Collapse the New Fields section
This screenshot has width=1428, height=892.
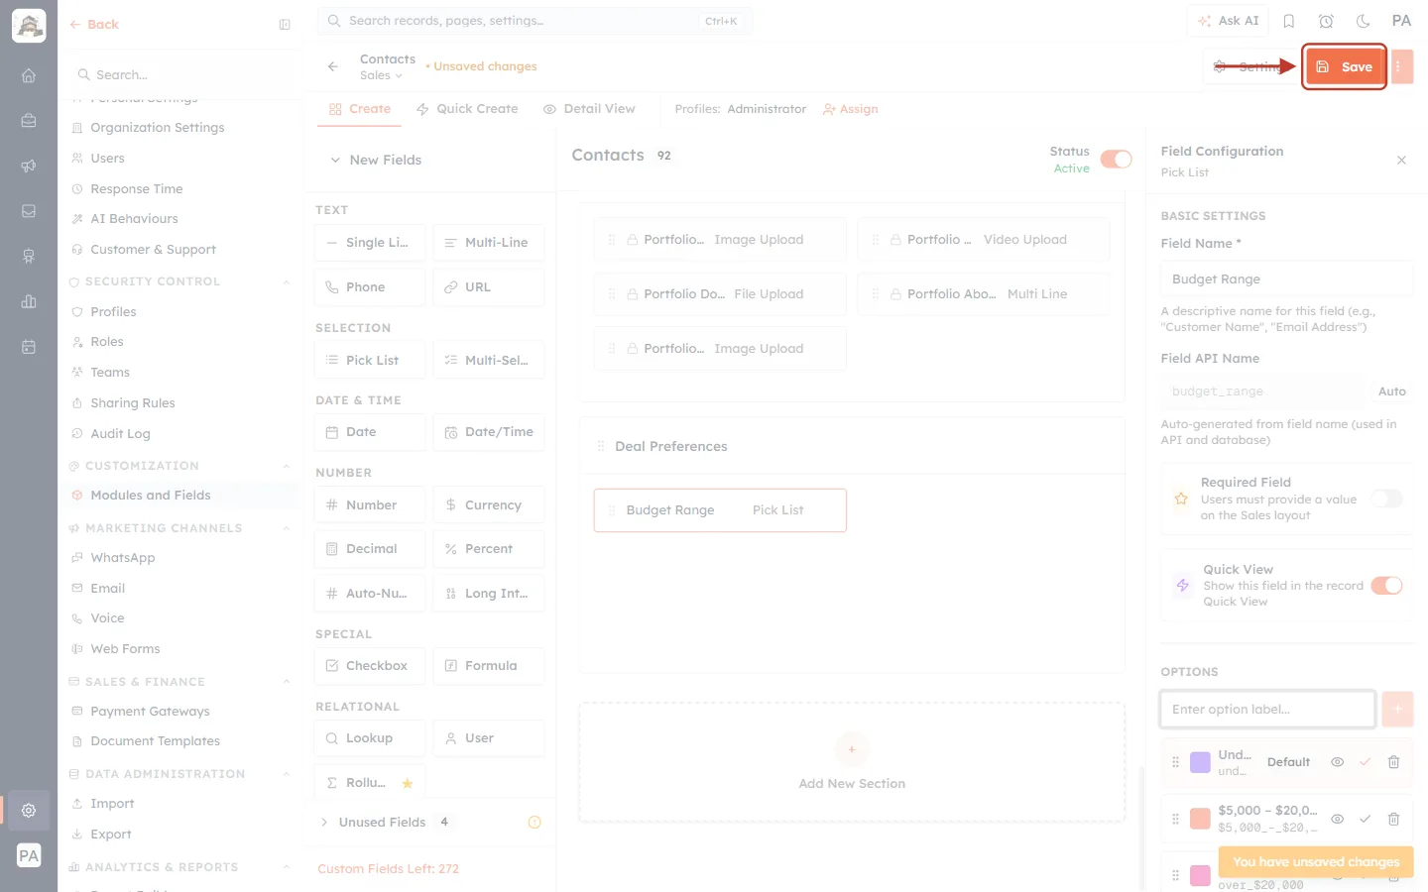click(375, 160)
